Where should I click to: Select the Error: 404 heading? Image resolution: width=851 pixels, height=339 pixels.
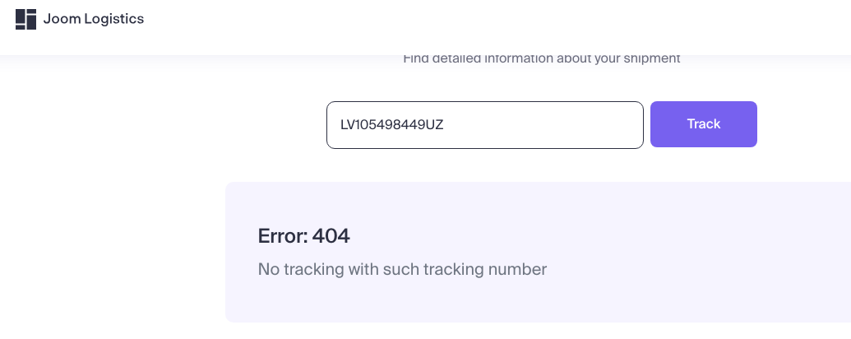point(303,236)
